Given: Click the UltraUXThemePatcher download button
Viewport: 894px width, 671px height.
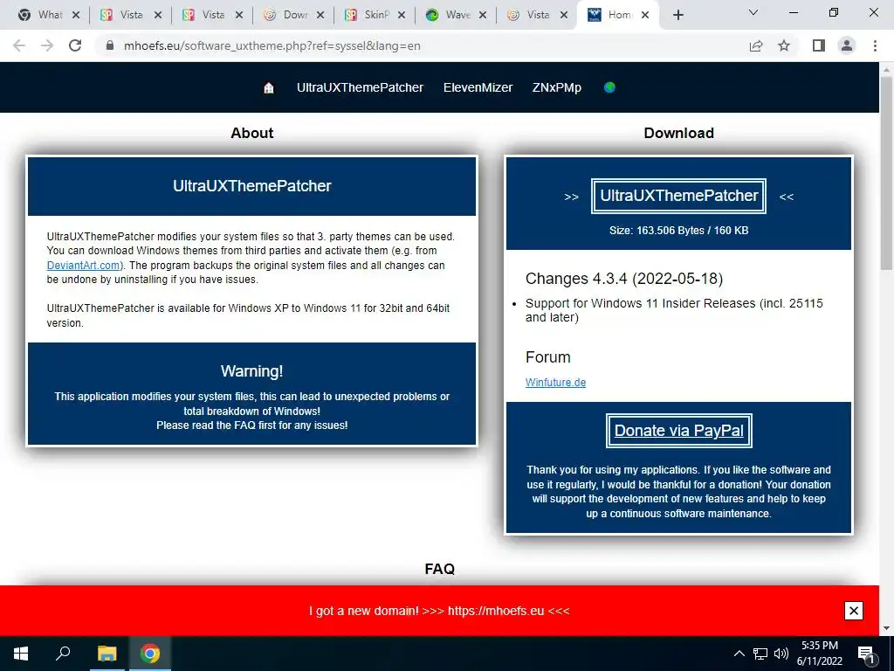Looking at the screenshot, I should (678, 196).
